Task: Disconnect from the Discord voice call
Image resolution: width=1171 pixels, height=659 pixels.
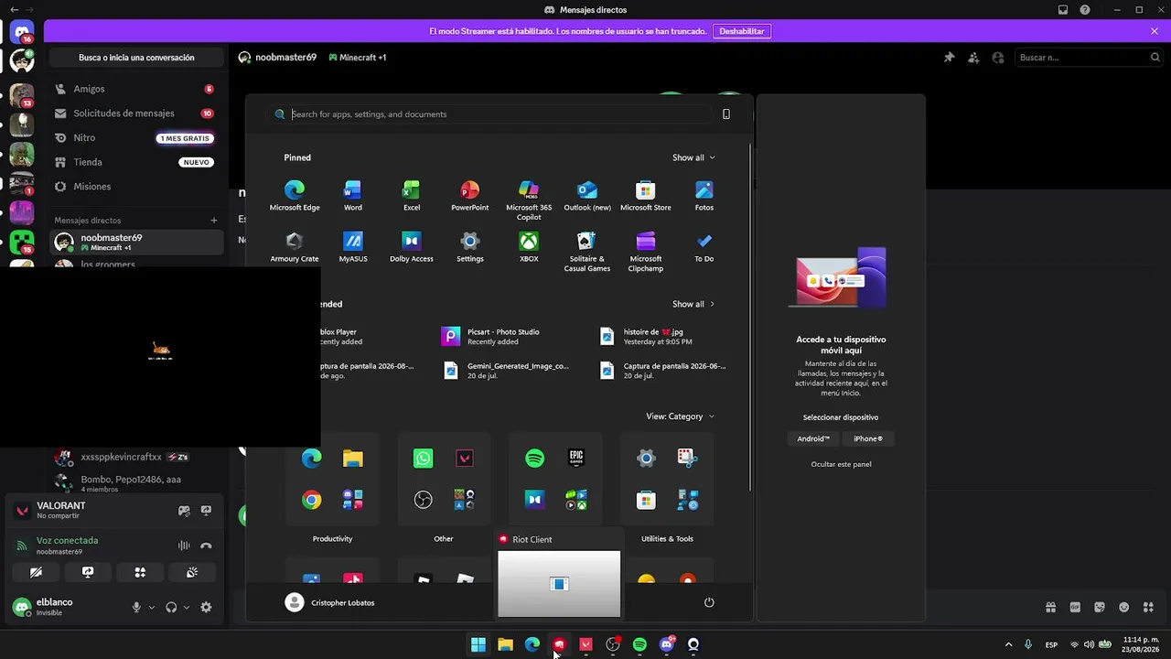Action: point(207,546)
